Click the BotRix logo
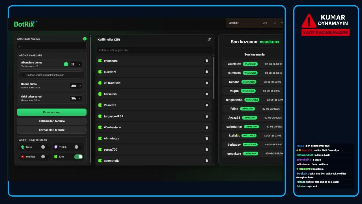The width and height of the screenshot is (362, 204). click(25, 24)
